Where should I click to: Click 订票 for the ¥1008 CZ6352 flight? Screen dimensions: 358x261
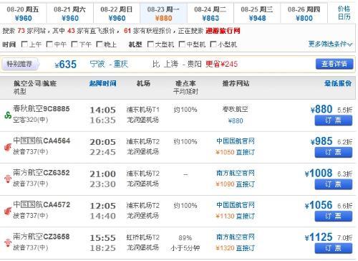point(334,184)
